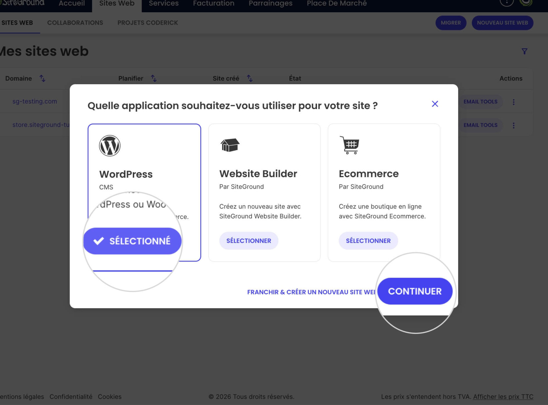Select the Ecommerce application
Image resolution: width=548 pixels, height=405 pixels.
click(x=368, y=241)
